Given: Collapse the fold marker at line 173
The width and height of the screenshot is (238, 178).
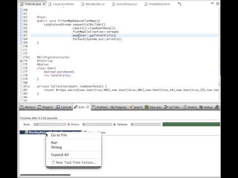Looking at the screenshot, I should pos(29,57).
